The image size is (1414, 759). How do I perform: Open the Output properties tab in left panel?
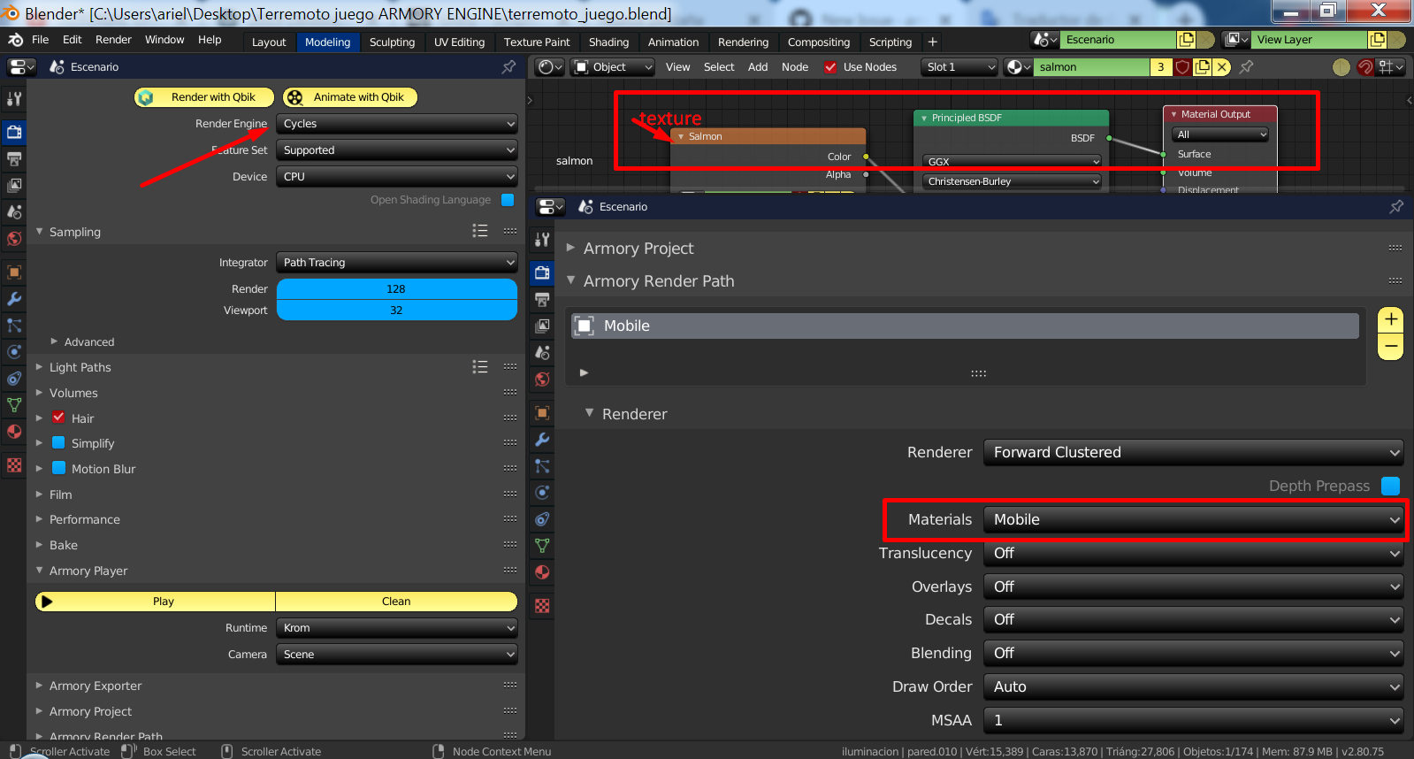(x=14, y=158)
